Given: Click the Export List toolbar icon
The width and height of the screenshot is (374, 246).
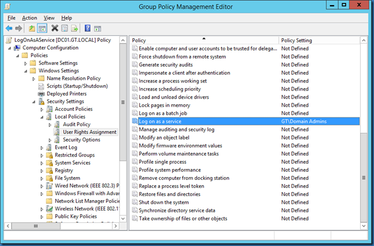Looking at the screenshot, I should tap(74, 28).
